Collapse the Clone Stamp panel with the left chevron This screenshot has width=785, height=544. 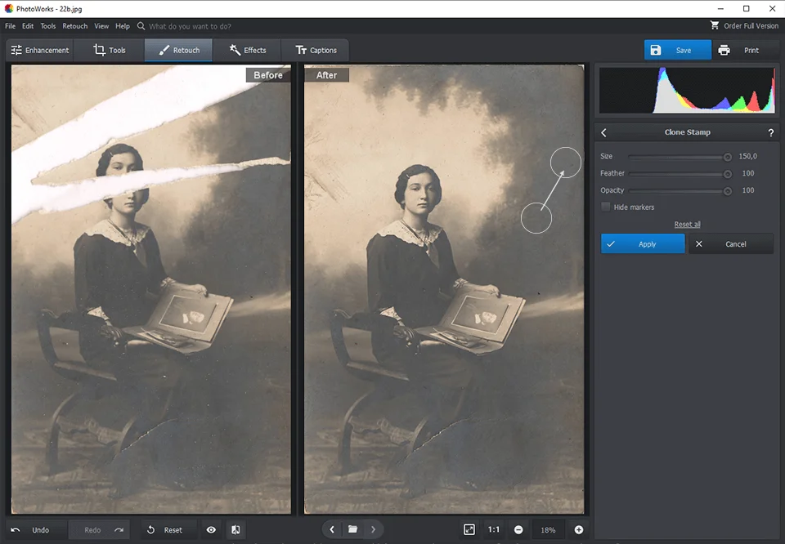pos(603,132)
